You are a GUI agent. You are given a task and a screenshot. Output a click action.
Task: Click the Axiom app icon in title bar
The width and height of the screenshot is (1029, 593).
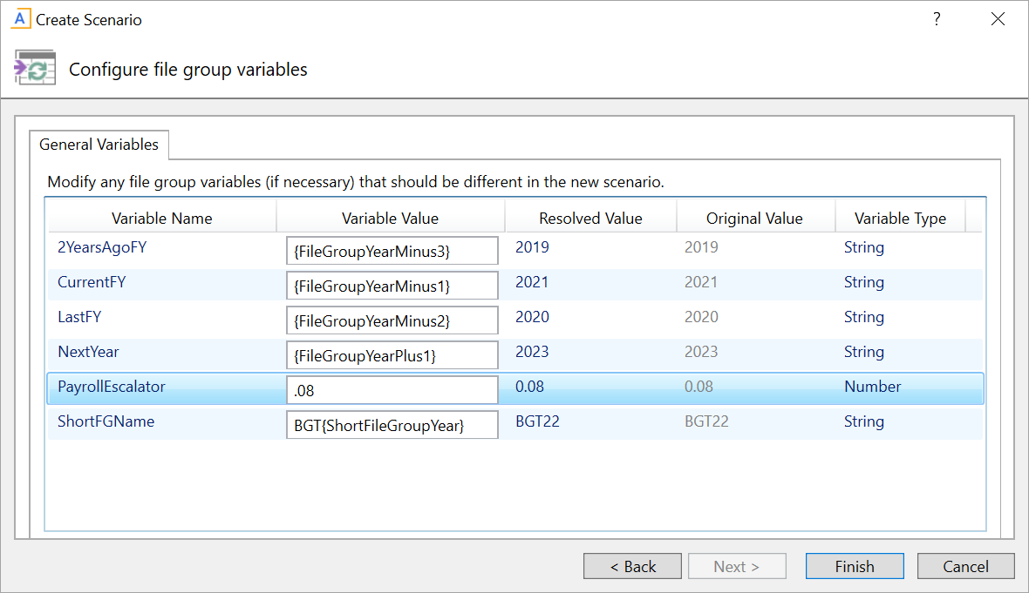click(19, 19)
